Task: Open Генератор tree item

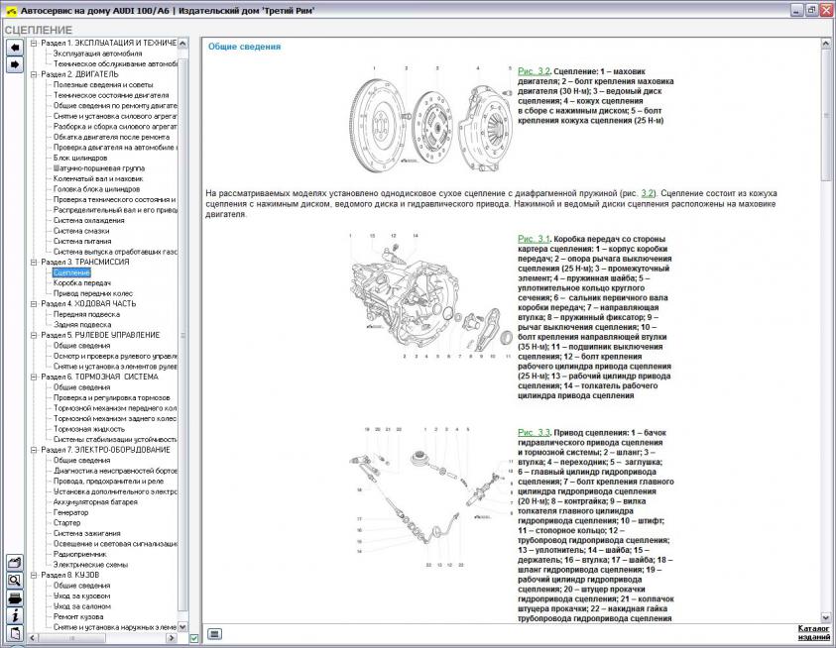Action: [x=71, y=512]
